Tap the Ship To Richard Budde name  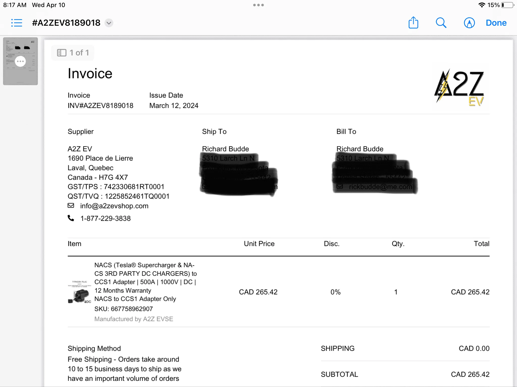225,149
